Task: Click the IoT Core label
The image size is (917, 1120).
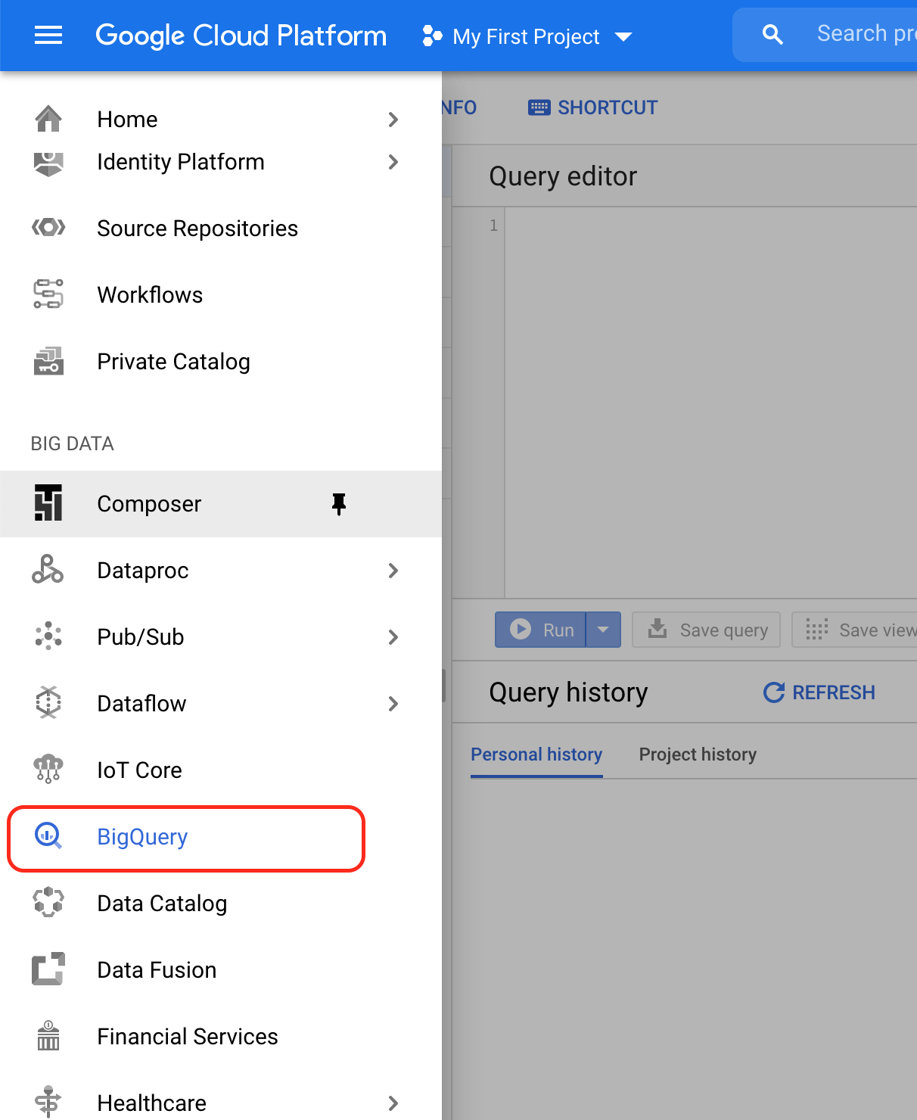Action: pos(139,770)
